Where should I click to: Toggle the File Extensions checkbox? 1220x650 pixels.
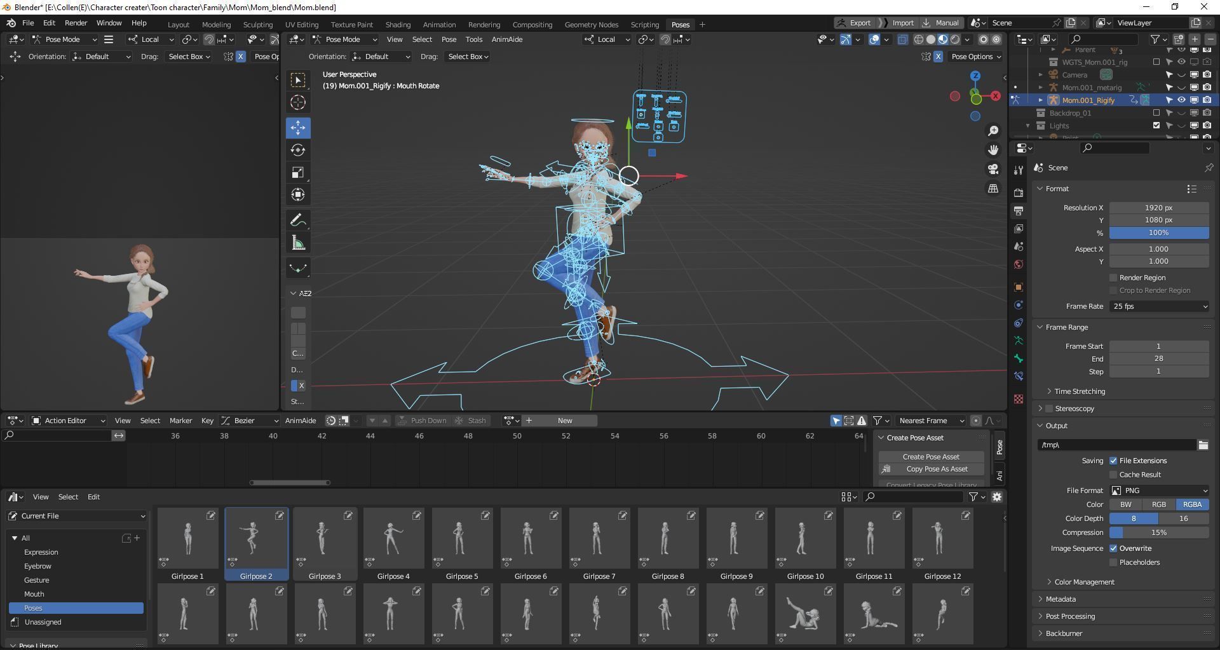click(x=1113, y=461)
